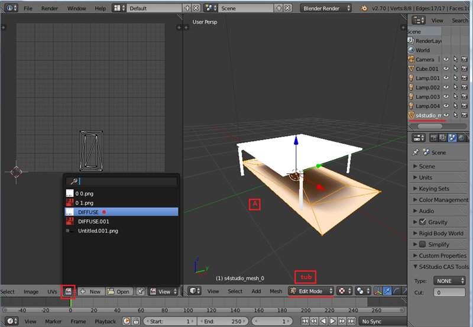Image resolution: width=473 pixels, height=327 pixels.
Task: Select the World properties tab icon
Action: 462,138
